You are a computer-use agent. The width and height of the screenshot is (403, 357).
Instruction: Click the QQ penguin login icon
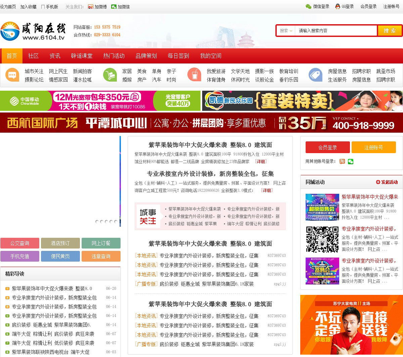point(338,6)
